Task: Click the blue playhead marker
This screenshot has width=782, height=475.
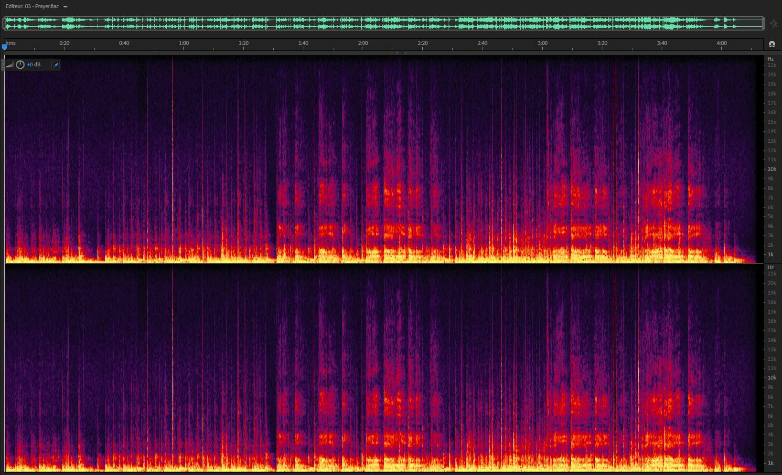Action: pos(5,47)
